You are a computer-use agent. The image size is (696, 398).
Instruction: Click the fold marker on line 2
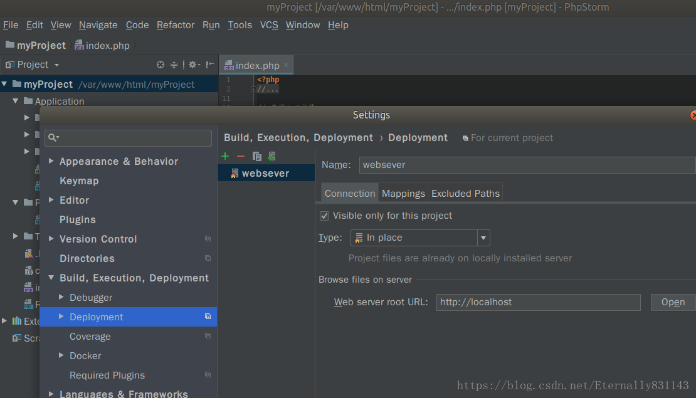tap(253, 89)
